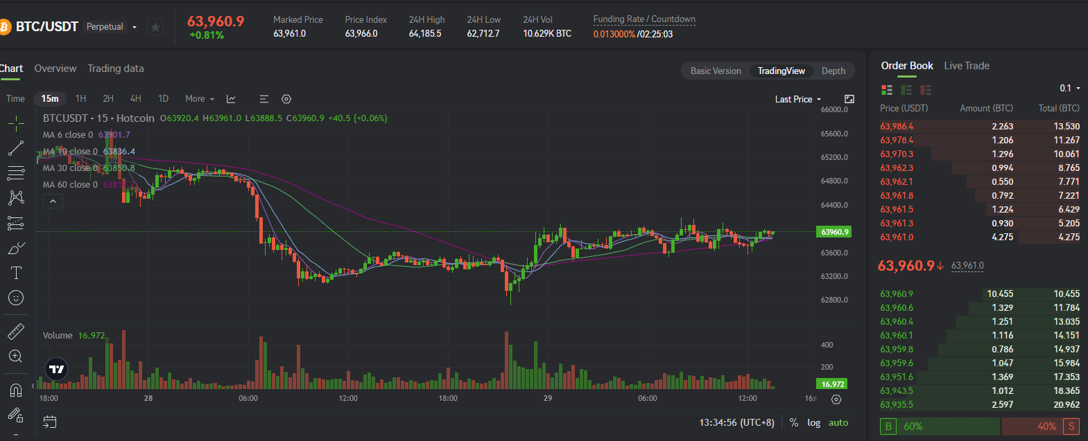Open chart settings gear in toolbar
The image size is (1088, 441).
[x=286, y=99]
